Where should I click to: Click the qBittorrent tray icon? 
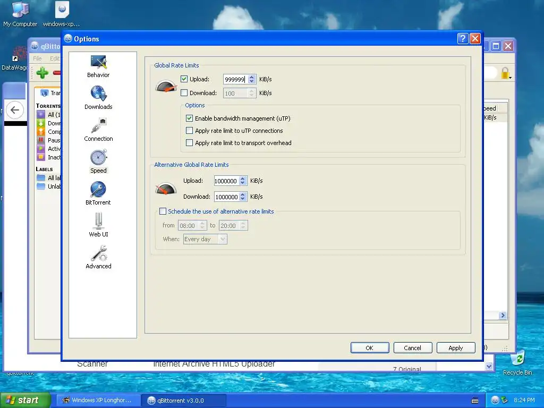click(495, 400)
